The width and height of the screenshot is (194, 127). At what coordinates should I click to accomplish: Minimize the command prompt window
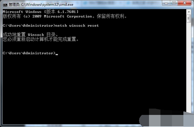click(x=166, y=3)
